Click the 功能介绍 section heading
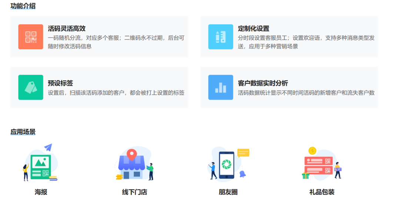Viewport: 400px width, 207px height. (23, 6)
